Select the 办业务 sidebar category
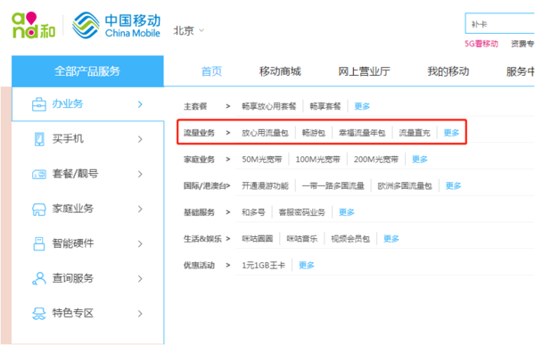Image resolution: width=535 pixels, height=345 pixels. pos(88,104)
